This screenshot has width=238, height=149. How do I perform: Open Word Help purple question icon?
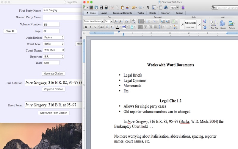click(x=183, y=7)
